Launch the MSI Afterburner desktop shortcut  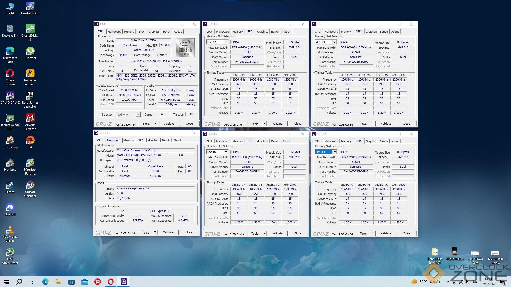[10, 252]
